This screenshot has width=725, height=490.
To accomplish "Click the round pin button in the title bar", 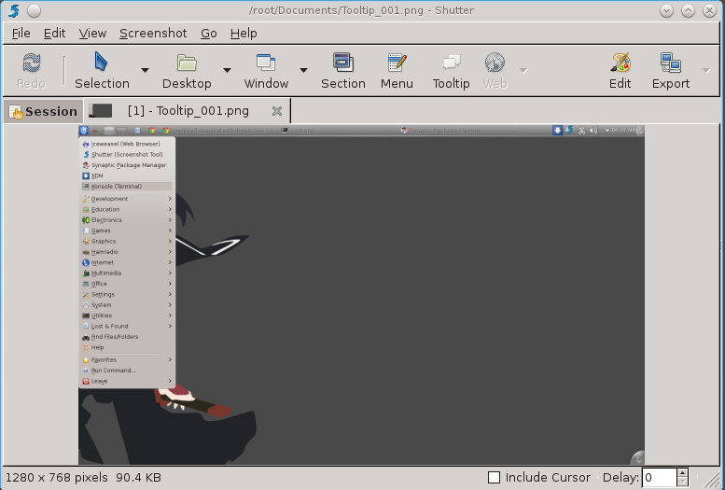I will [x=34, y=10].
